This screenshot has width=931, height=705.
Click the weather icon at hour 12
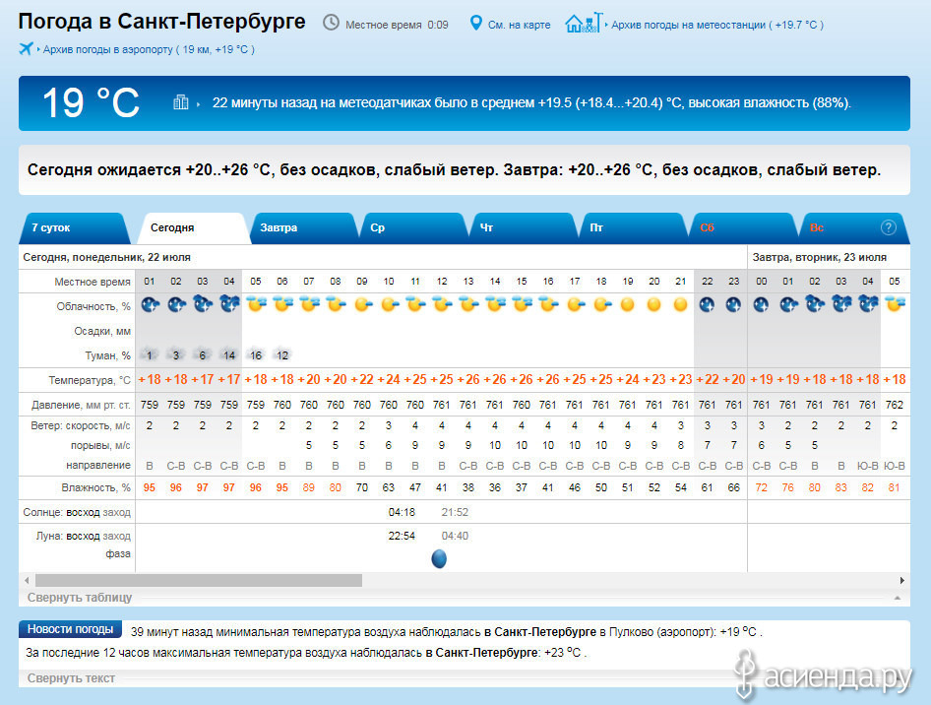442,304
